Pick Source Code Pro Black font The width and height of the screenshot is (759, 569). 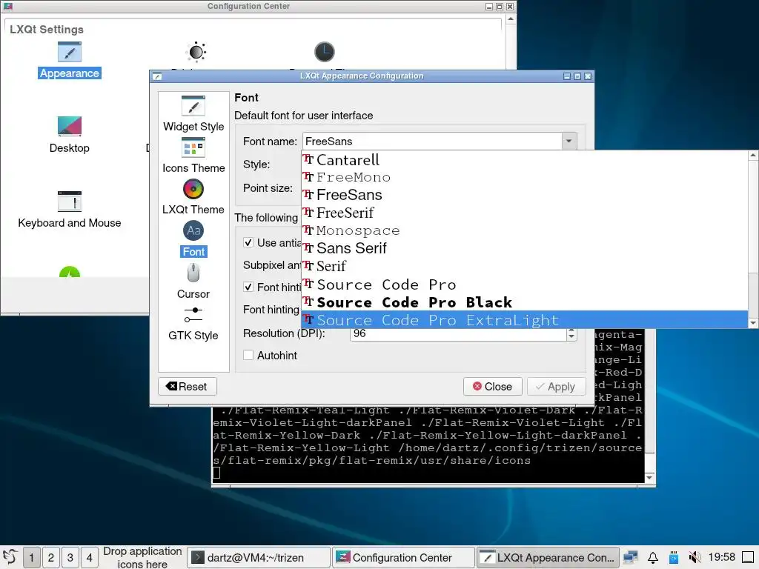click(x=525, y=302)
